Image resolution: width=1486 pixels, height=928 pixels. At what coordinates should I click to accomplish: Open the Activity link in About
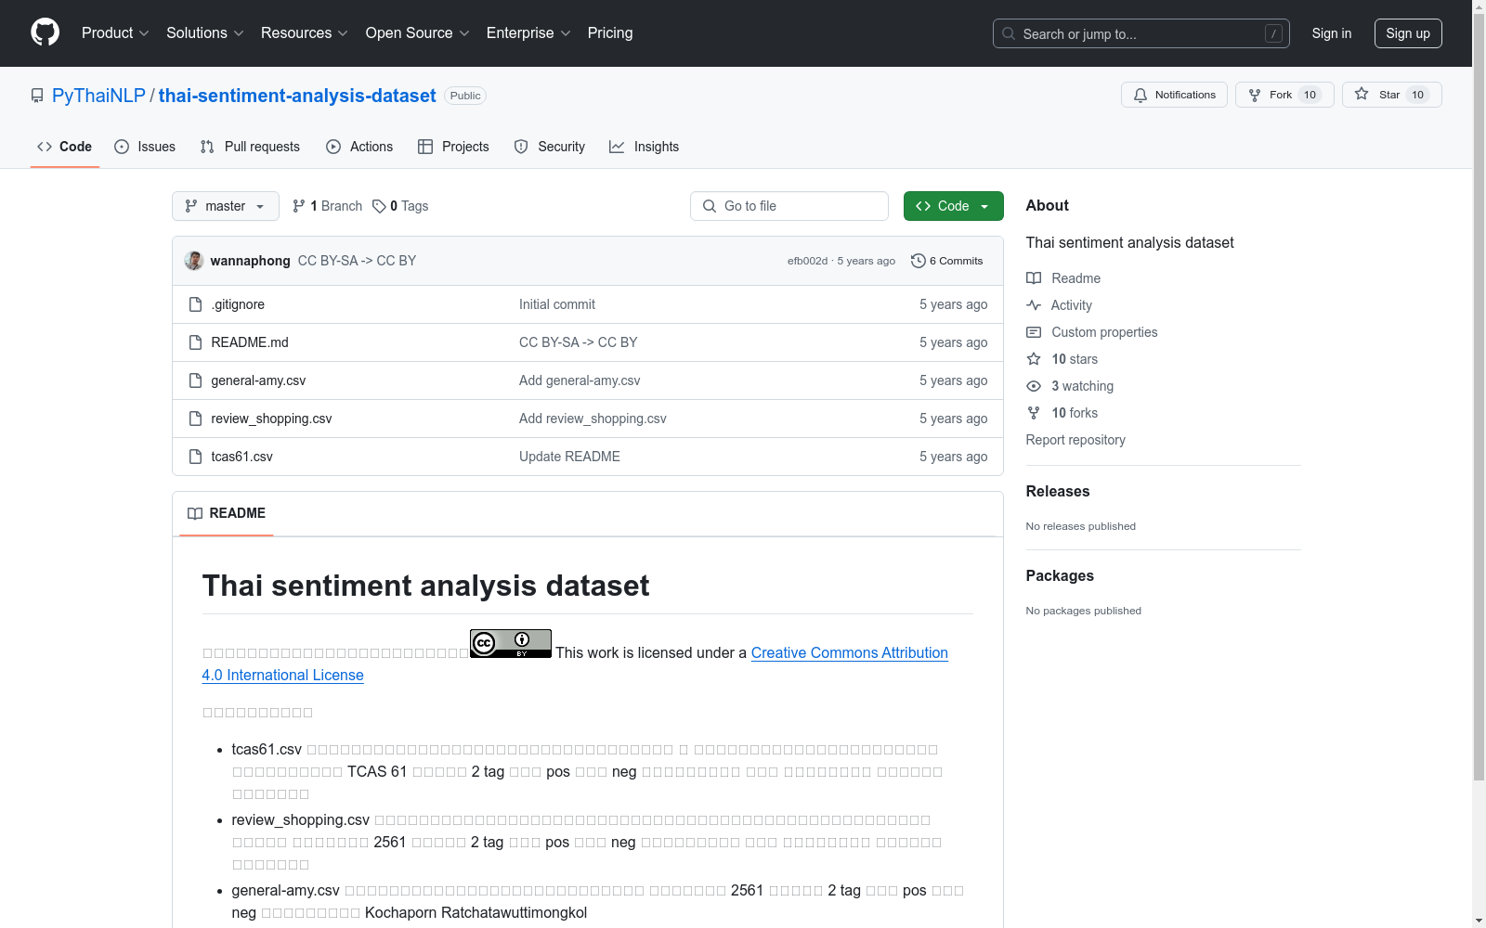[1059, 305]
